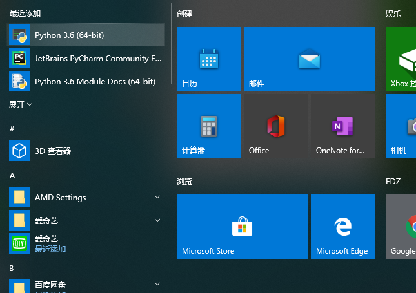Click the 浏览 group title
The height and width of the screenshot is (293, 416).
[x=184, y=182]
